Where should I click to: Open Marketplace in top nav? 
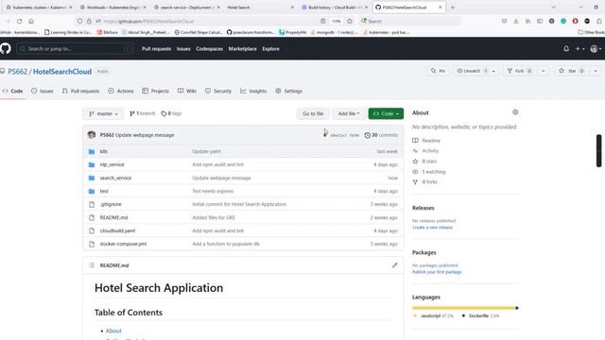point(242,49)
